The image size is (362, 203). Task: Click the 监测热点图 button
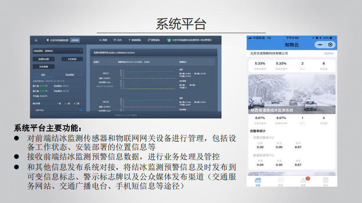tap(44, 59)
